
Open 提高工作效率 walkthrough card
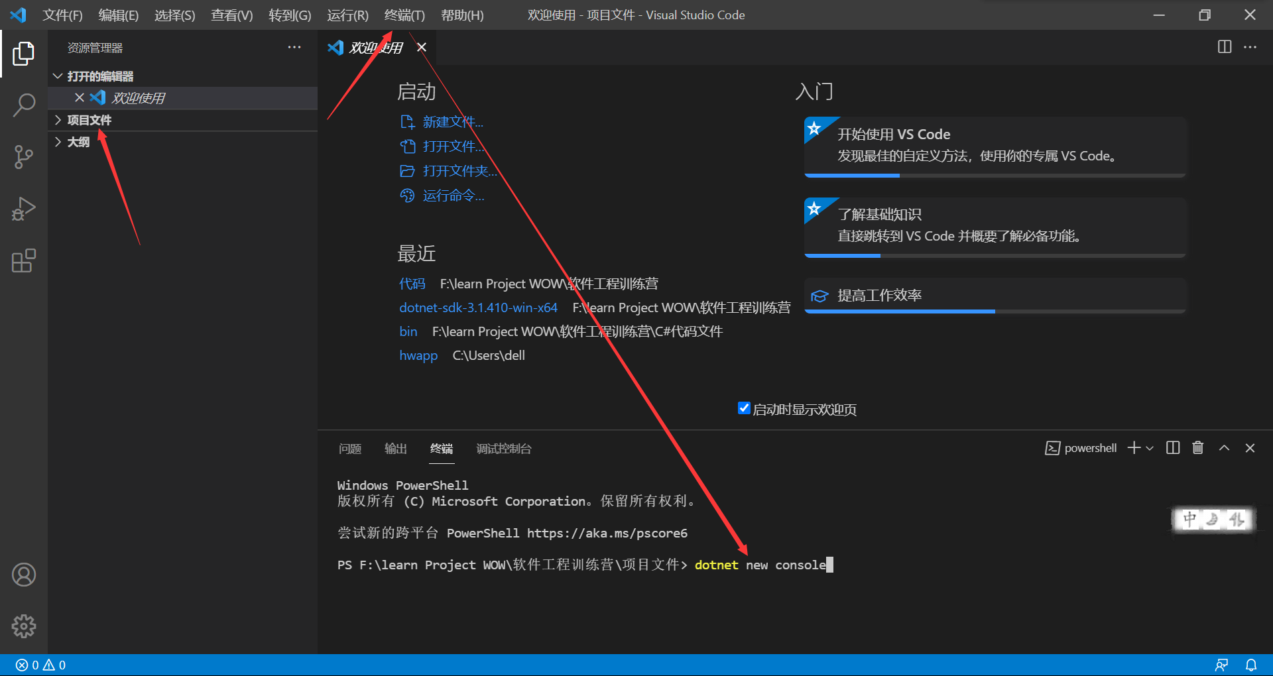pyautogui.click(x=995, y=296)
